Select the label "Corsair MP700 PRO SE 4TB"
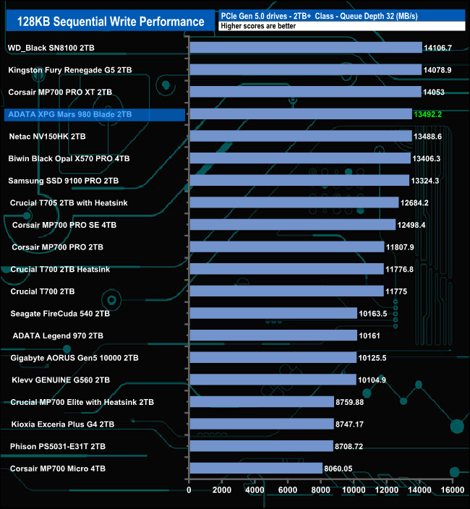Image resolution: width=470 pixels, height=509 pixels. point(64,225)
